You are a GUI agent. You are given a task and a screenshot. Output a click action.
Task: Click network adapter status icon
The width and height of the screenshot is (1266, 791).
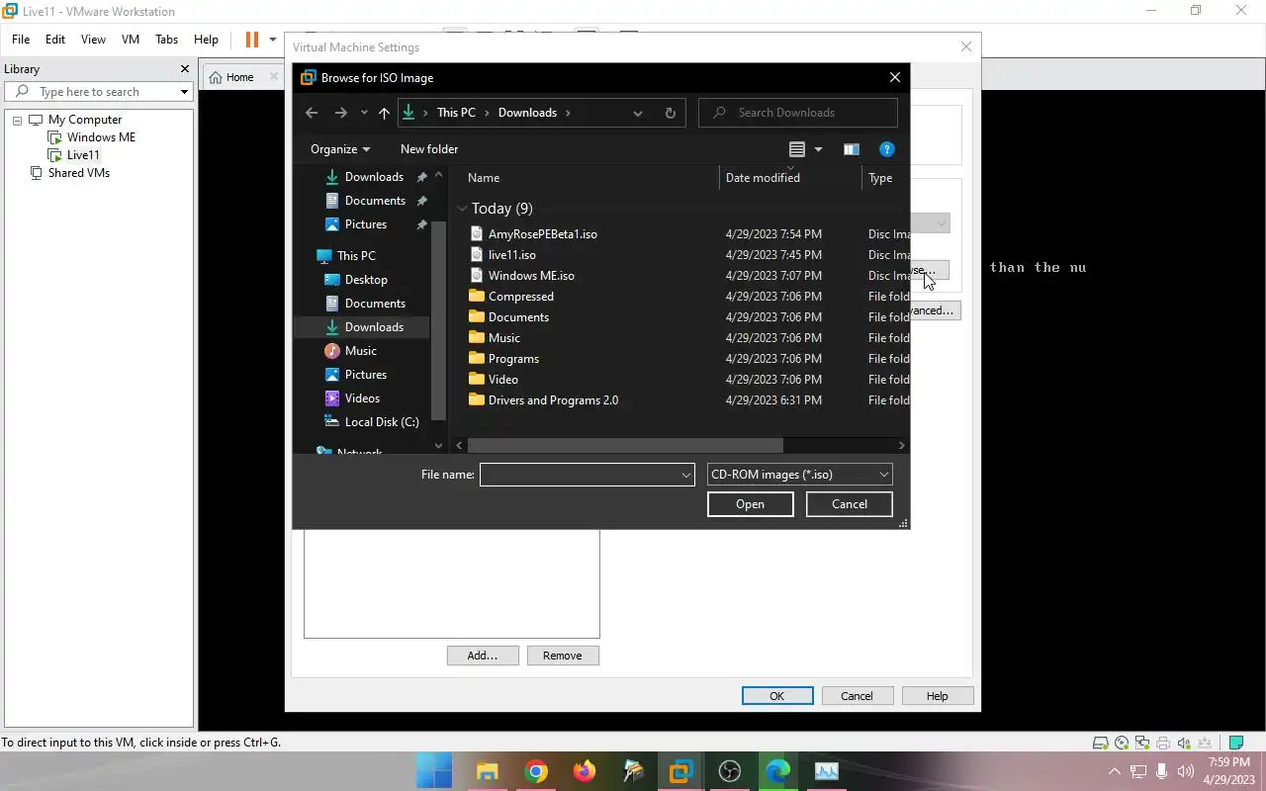[1142, 743]
